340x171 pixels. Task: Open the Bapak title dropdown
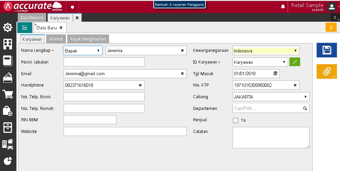tap(83, 50)
